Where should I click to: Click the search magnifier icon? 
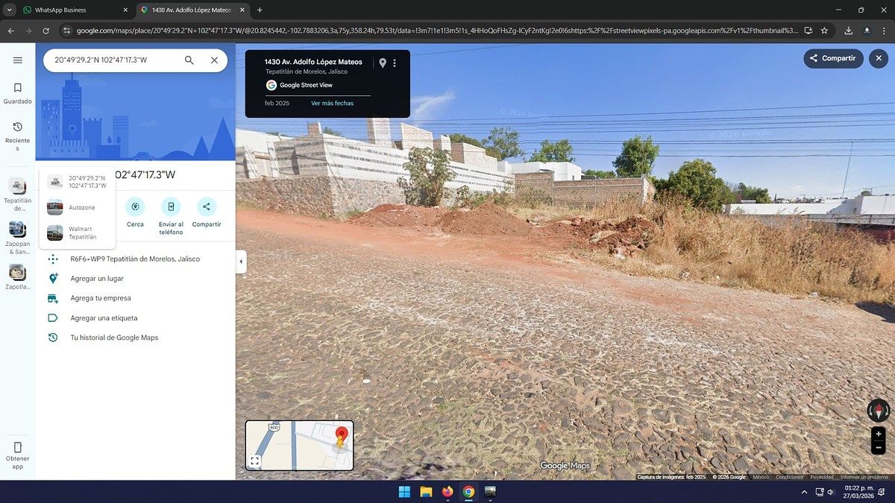coord(189,60)
